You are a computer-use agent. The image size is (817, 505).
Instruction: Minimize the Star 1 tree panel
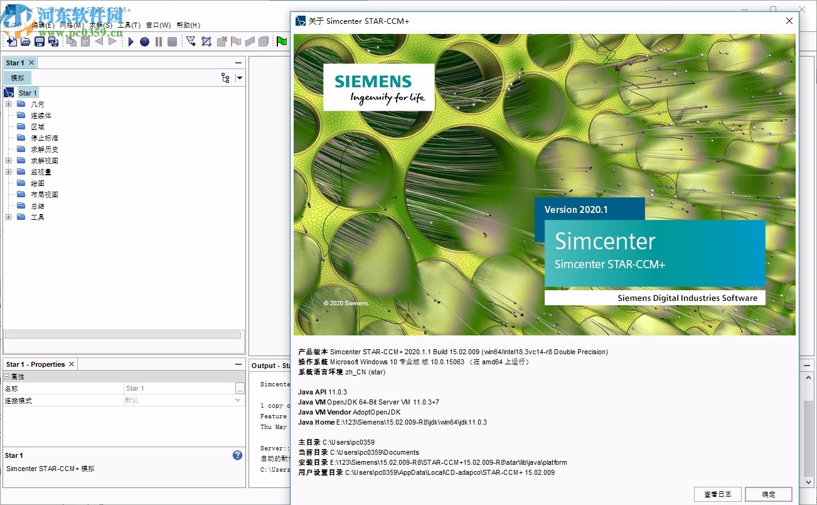(x=238, y=63)
